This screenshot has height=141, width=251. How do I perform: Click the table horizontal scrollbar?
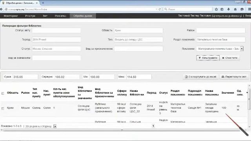click(122, 130)
